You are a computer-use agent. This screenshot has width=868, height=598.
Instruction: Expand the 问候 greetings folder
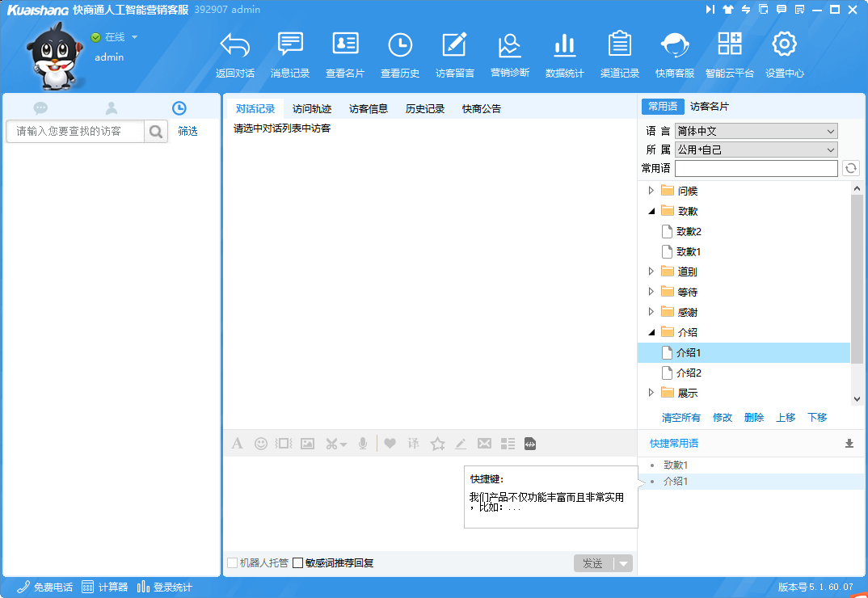(x=651, y=190)
